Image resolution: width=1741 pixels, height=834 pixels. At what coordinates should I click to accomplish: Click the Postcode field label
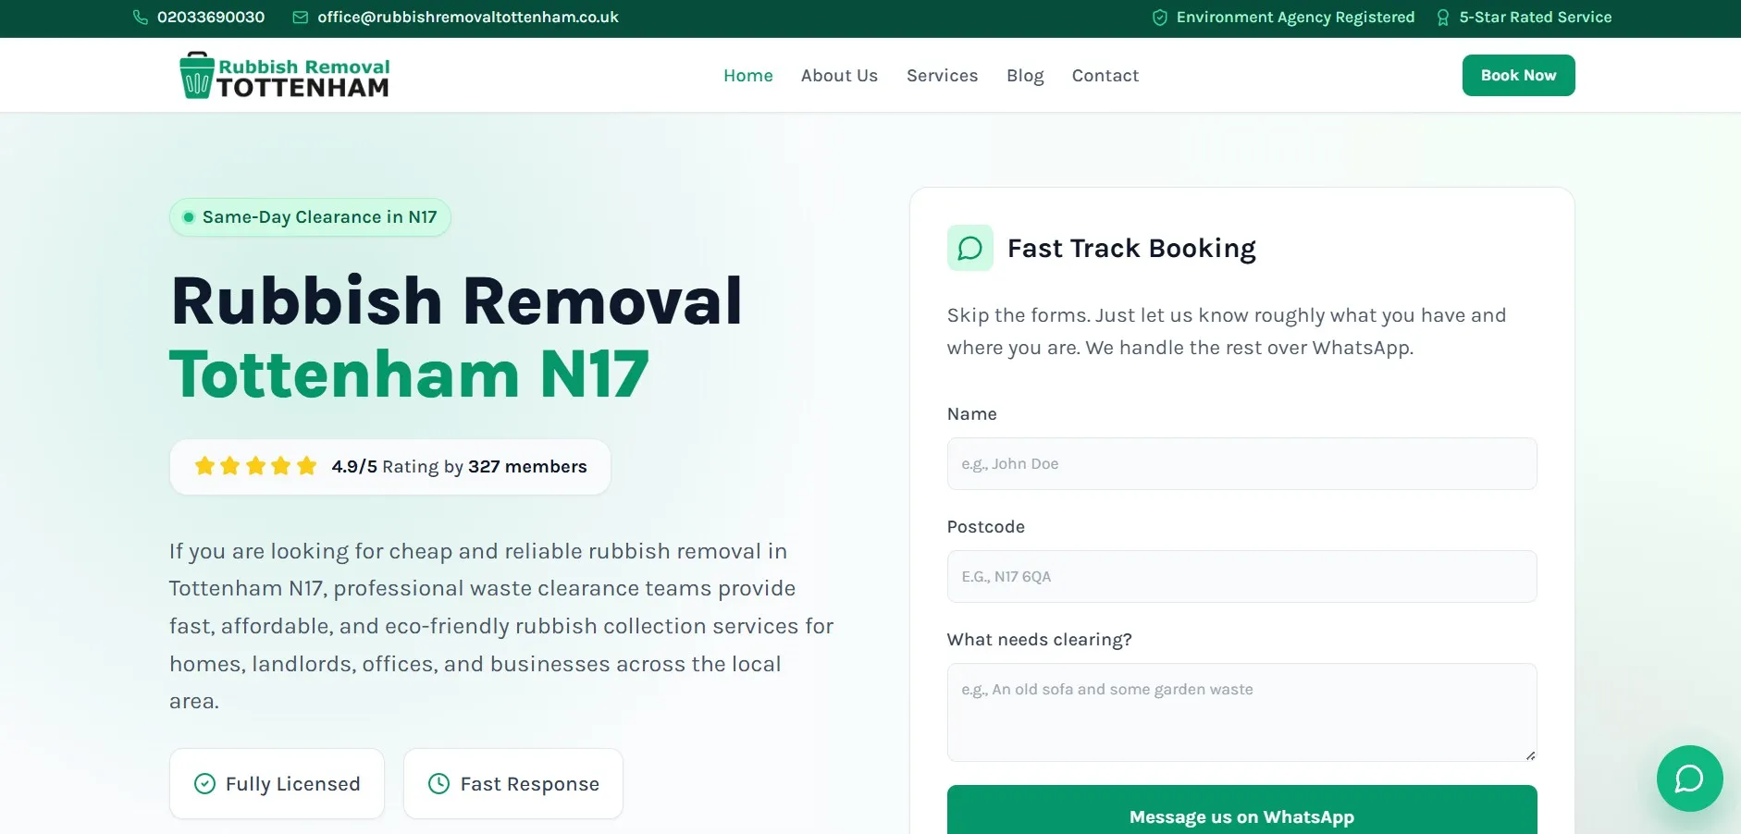[985, 527]
